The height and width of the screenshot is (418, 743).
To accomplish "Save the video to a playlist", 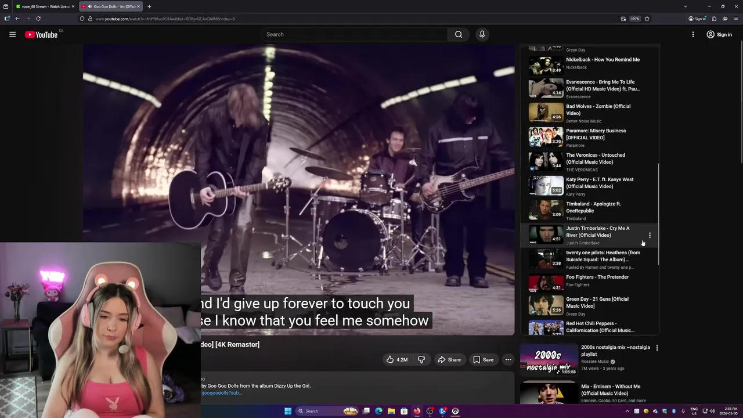I will [483, 359].
